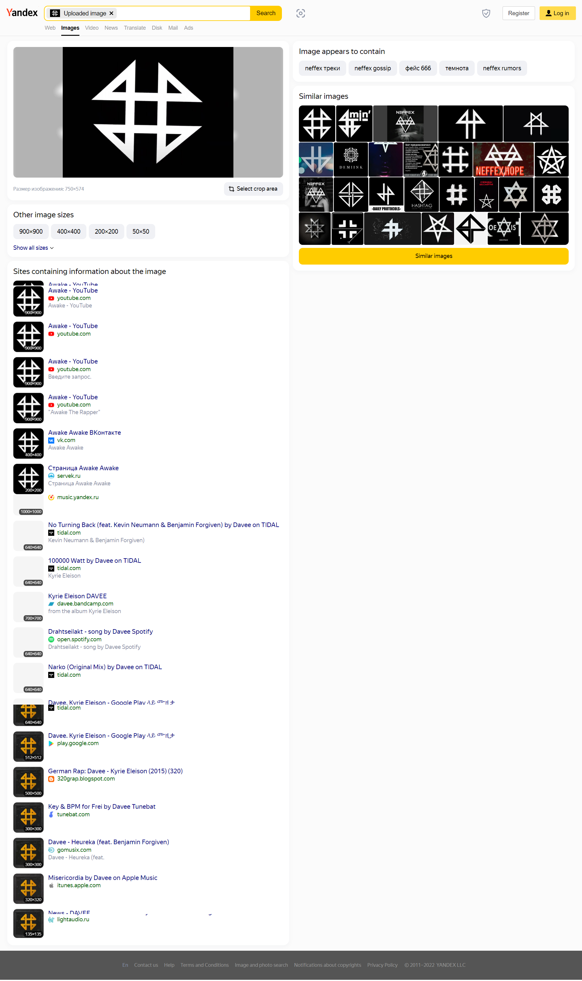Screen dimensions: 582x981
Task: Click the open.spotify.com source link
Action: click(79, 639)
